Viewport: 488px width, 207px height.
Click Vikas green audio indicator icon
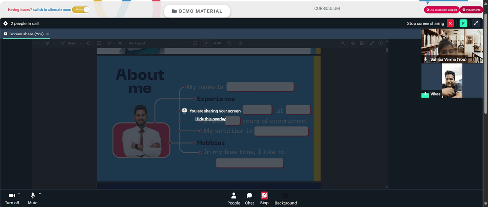425,95
